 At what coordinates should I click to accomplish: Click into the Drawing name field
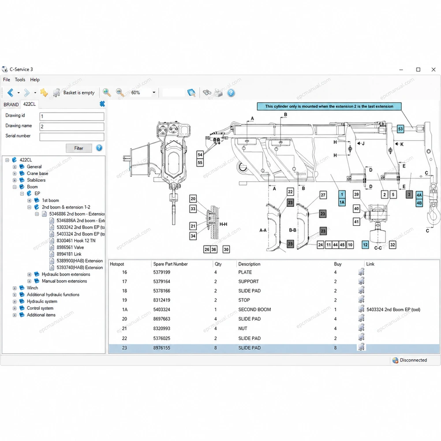pyautogui.click(x=72, y=127)
